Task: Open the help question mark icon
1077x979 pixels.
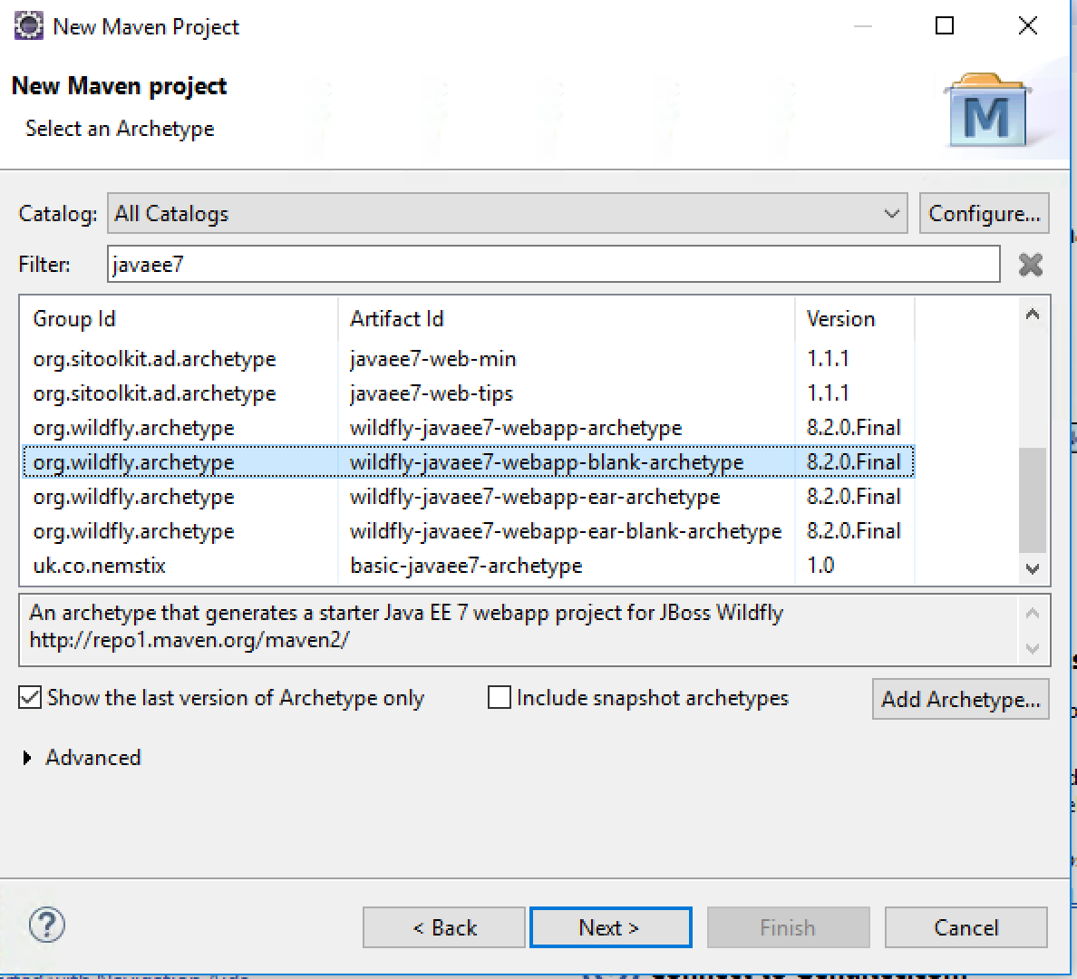Action: 47,926
